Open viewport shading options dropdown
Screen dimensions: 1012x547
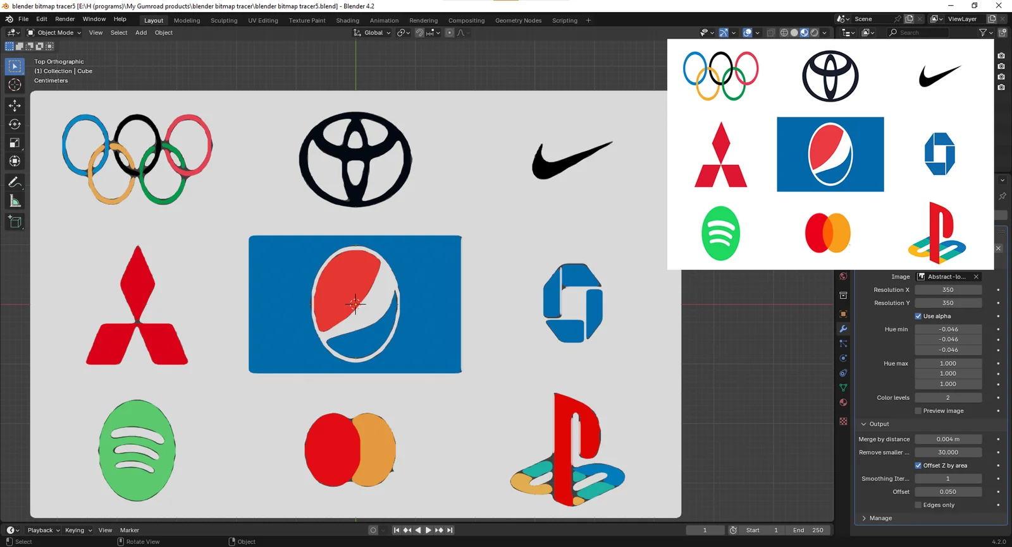click(x=825, y=33)
